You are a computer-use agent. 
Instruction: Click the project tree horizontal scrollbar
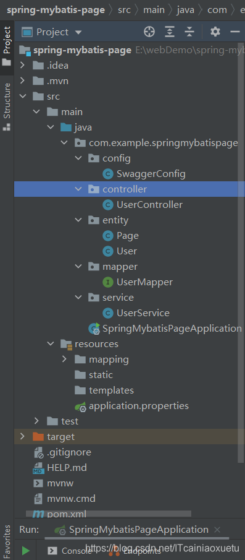[109, 514]
